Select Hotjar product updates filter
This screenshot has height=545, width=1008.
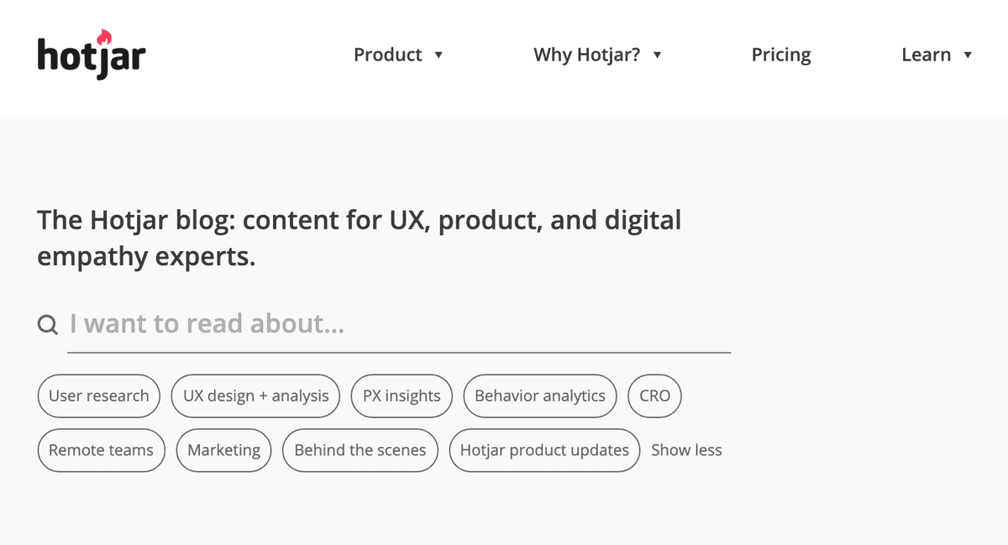point(543,450)
